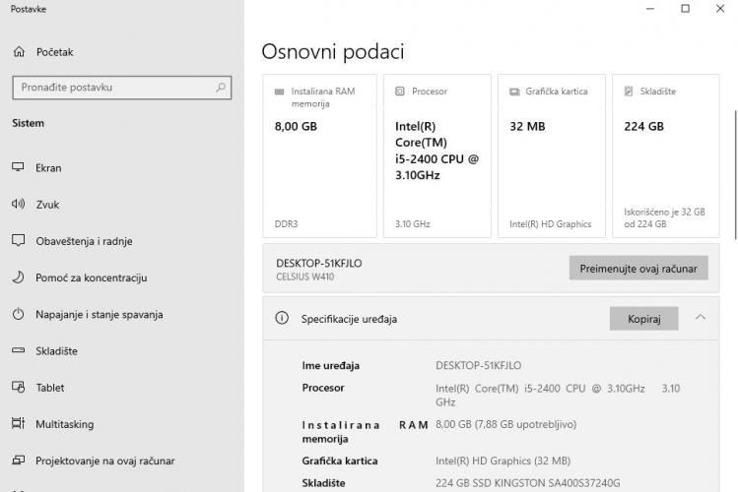The height and width of the screenshot is (492, 738).
Task: Open Projektovanje na ovaj računar settings
Action: (104, 461)
